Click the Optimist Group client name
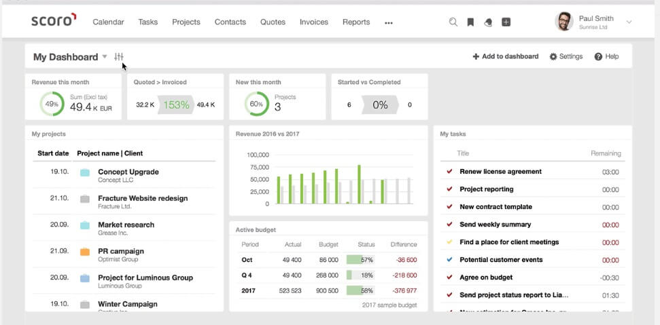This screenshot has width=660, height=325. point(118,259)
